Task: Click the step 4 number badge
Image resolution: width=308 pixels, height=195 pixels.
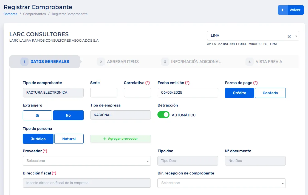Action: 250,62
